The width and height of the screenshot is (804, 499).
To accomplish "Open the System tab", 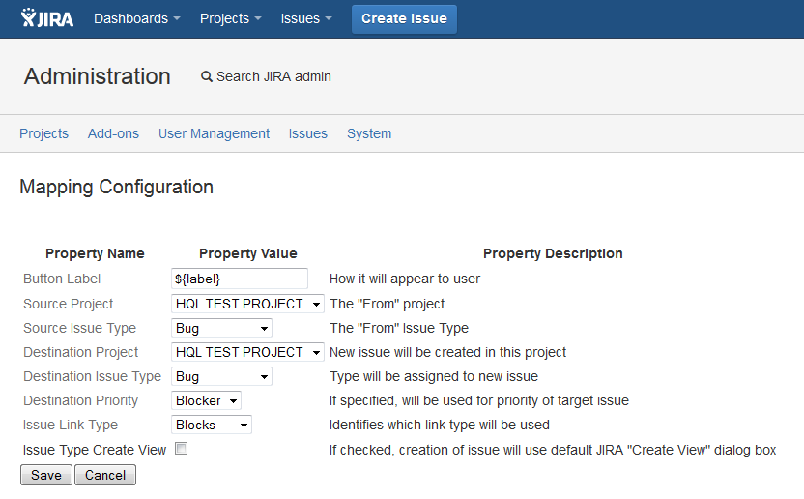I will [x=369, y=133].
